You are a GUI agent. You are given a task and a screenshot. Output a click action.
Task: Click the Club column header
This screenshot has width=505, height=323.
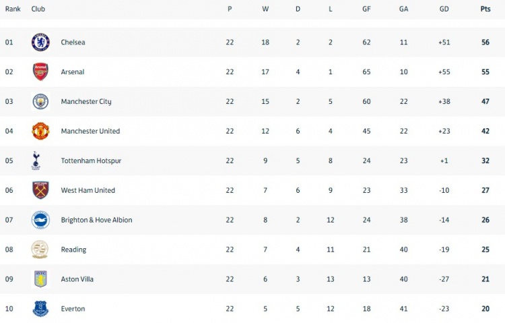(38, 9)
